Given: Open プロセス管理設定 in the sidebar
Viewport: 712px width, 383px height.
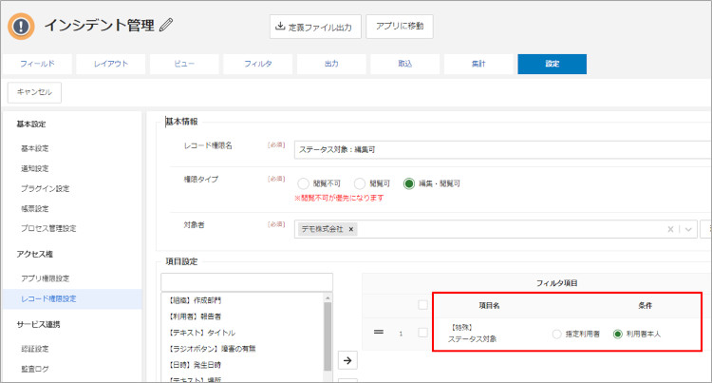Looking at the screenshot, I should pyautogui.click(x=48, y=228).
